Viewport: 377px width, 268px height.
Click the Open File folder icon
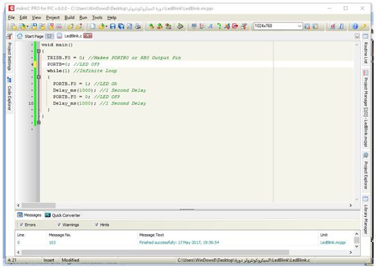(x=102, y=26)
